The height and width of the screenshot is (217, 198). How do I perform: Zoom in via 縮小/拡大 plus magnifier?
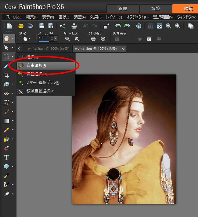coord(77,39)
